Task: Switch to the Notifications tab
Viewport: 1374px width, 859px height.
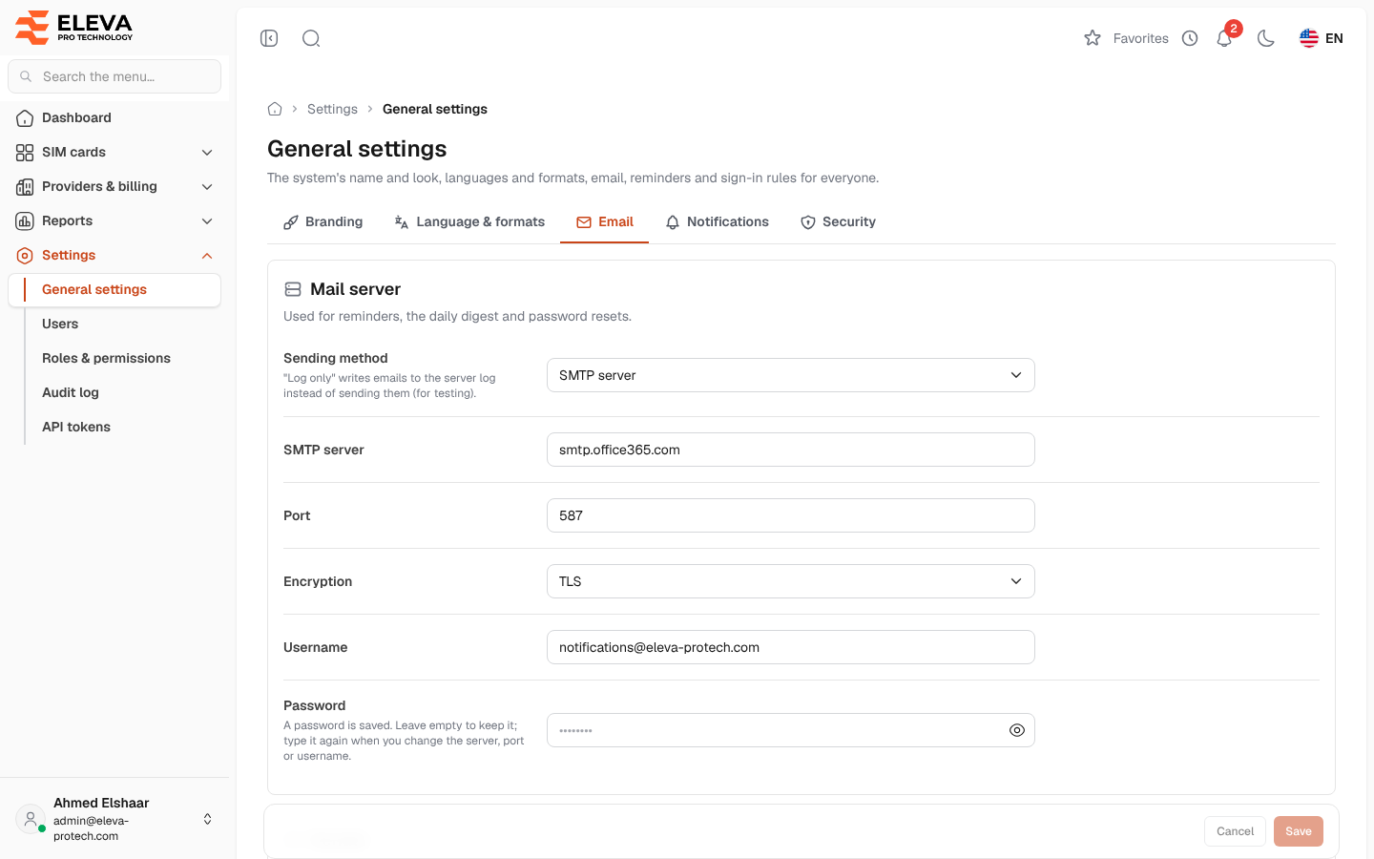Action: tap(717, 221)
